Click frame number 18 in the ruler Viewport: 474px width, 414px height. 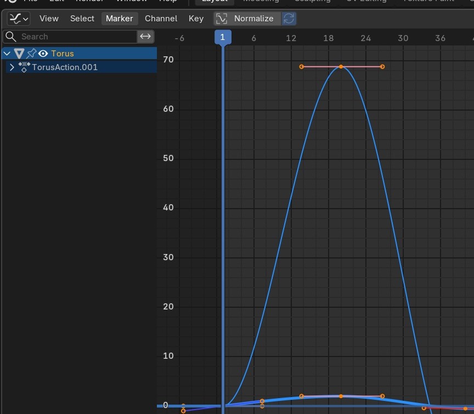[x=329, y=38]
